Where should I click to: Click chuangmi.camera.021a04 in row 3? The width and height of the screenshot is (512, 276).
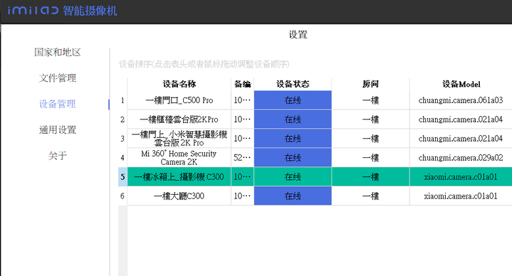click(x=461, y=138)
